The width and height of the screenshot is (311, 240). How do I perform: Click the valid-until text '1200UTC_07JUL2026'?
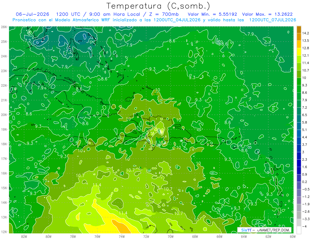(272, 20)
